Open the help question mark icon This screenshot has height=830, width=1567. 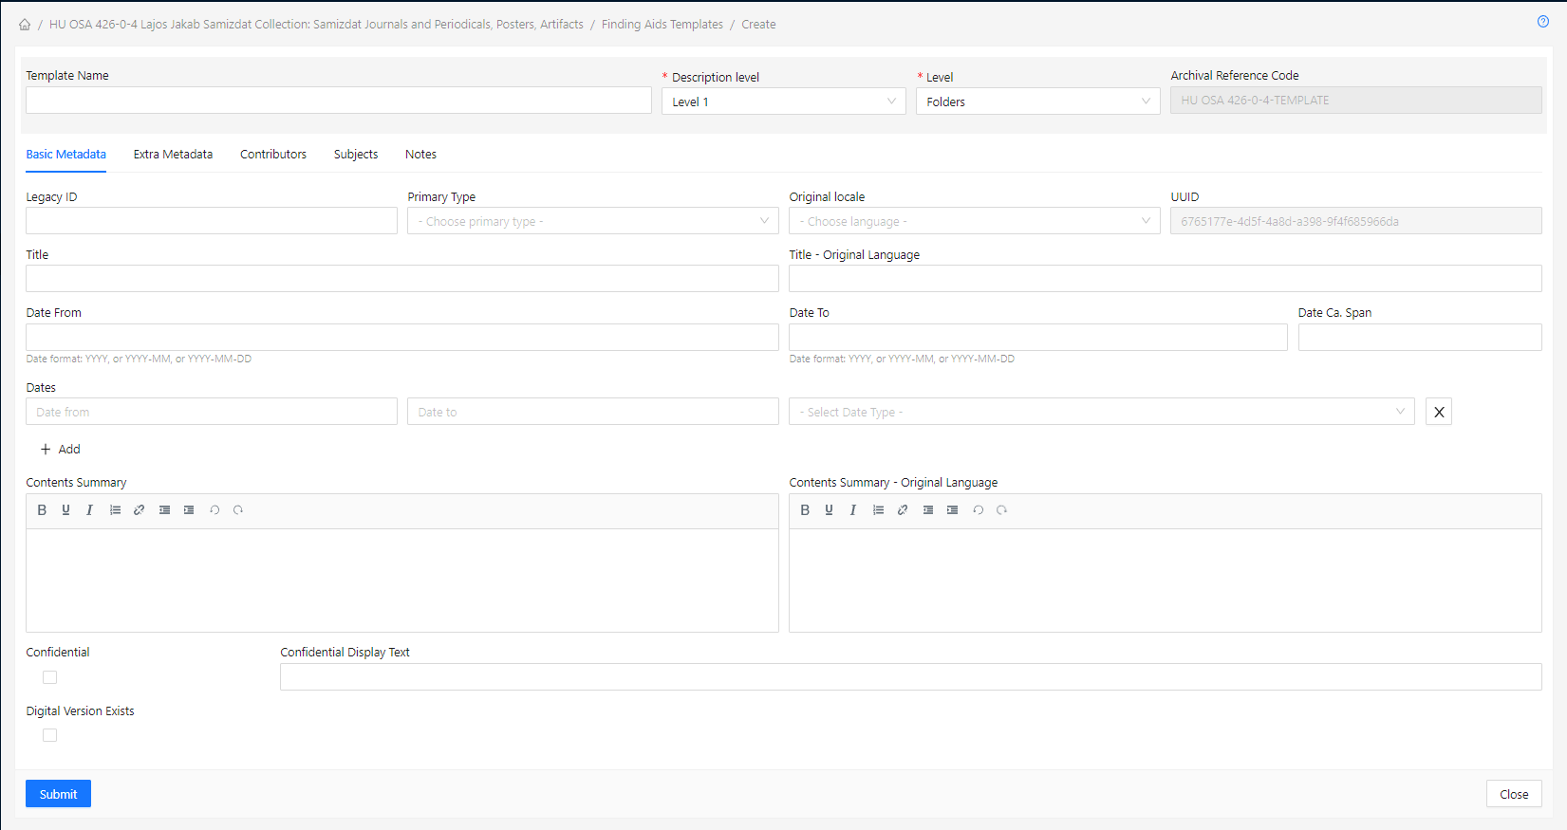(x=1543, y=22)
